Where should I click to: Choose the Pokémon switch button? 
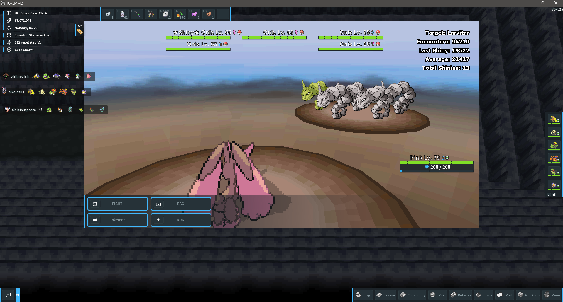pos(118,220)
